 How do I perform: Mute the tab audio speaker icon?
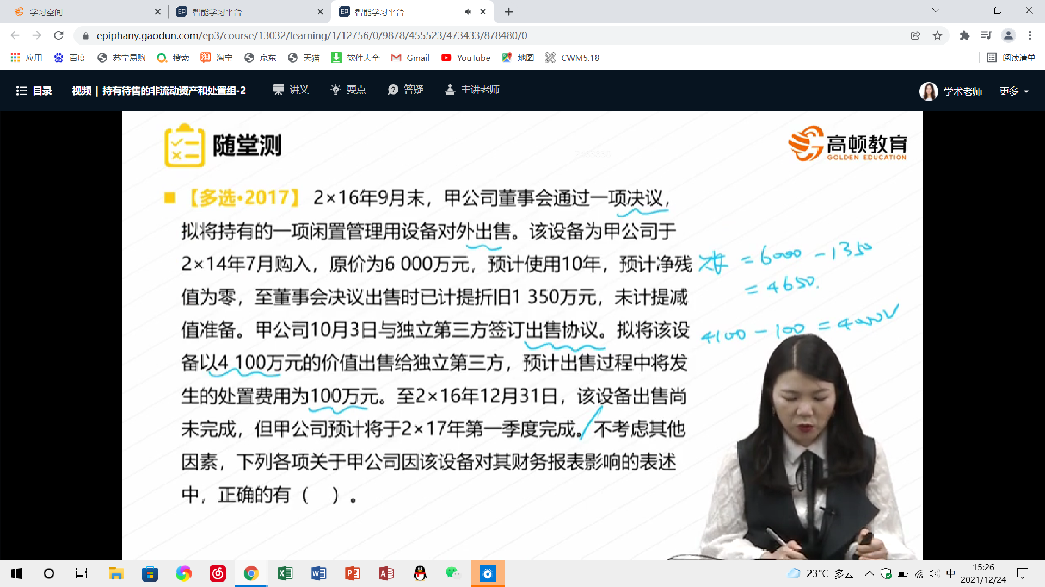tap(468, 11)
